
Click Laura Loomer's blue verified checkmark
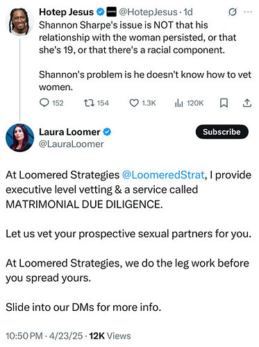point(107,132)
